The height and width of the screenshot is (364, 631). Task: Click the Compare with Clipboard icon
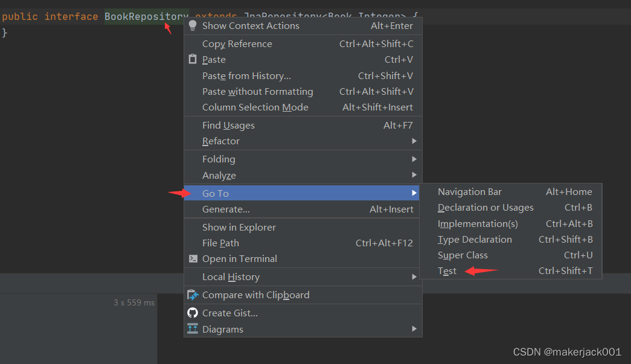tap(193, 295)
